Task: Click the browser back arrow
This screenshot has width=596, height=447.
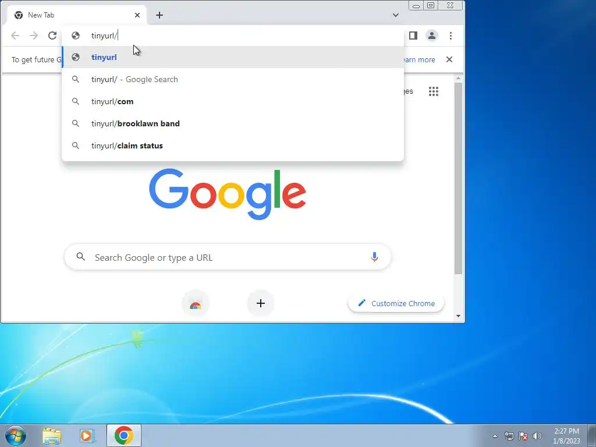Action: [x=15, y=36]
